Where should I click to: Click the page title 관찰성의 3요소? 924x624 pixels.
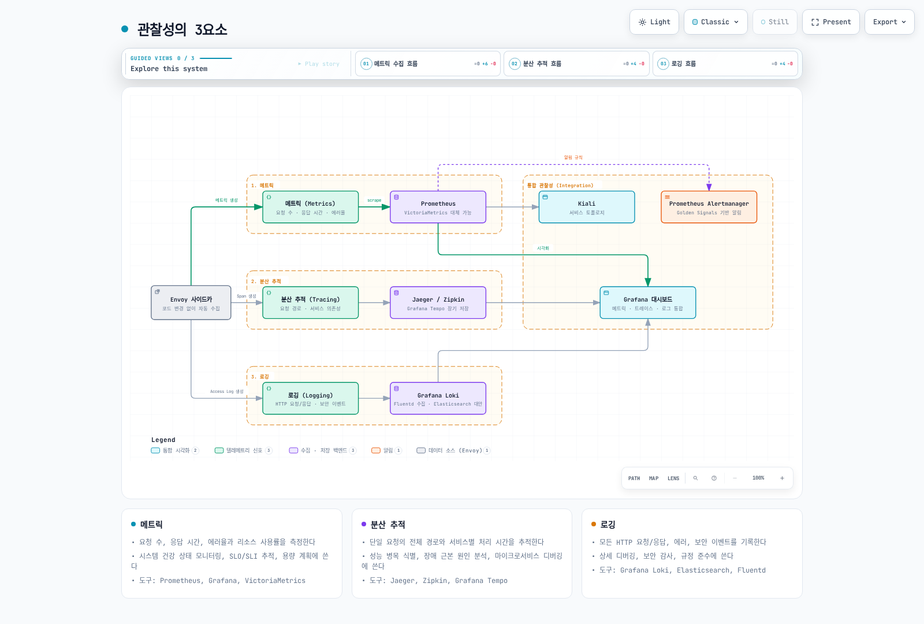point(182,29)
